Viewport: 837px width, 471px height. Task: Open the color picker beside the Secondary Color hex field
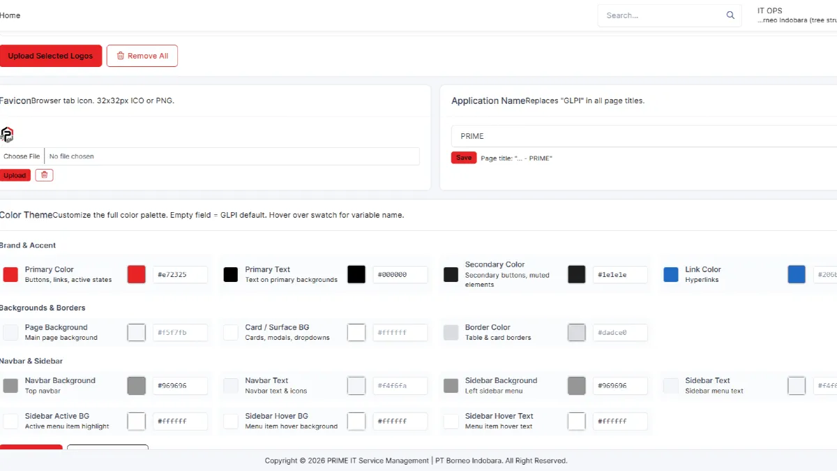pos(577,274)
